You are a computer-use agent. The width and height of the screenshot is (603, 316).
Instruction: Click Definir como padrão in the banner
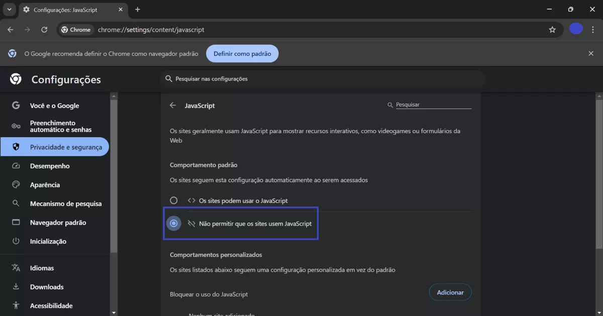242,53
